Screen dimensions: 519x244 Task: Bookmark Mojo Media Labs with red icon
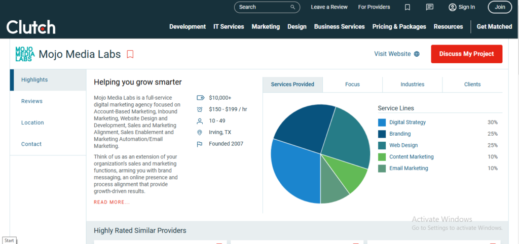pyautogui.click(x=130, y=54)
